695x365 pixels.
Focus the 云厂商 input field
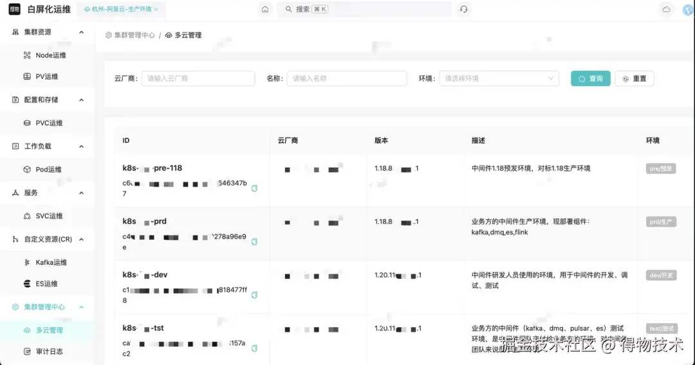198,78
